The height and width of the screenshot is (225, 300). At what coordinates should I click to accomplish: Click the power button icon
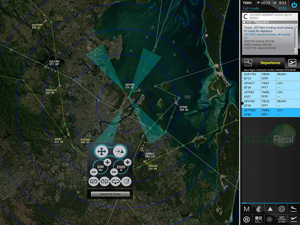pyautogui.click(x=294, y=5)
